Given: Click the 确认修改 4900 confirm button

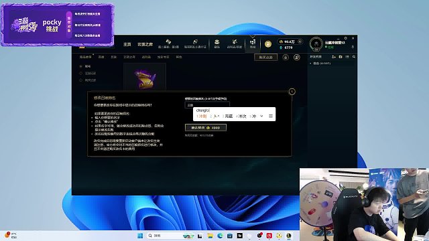Looking at the screenshot, I should (x=206, y=128).
